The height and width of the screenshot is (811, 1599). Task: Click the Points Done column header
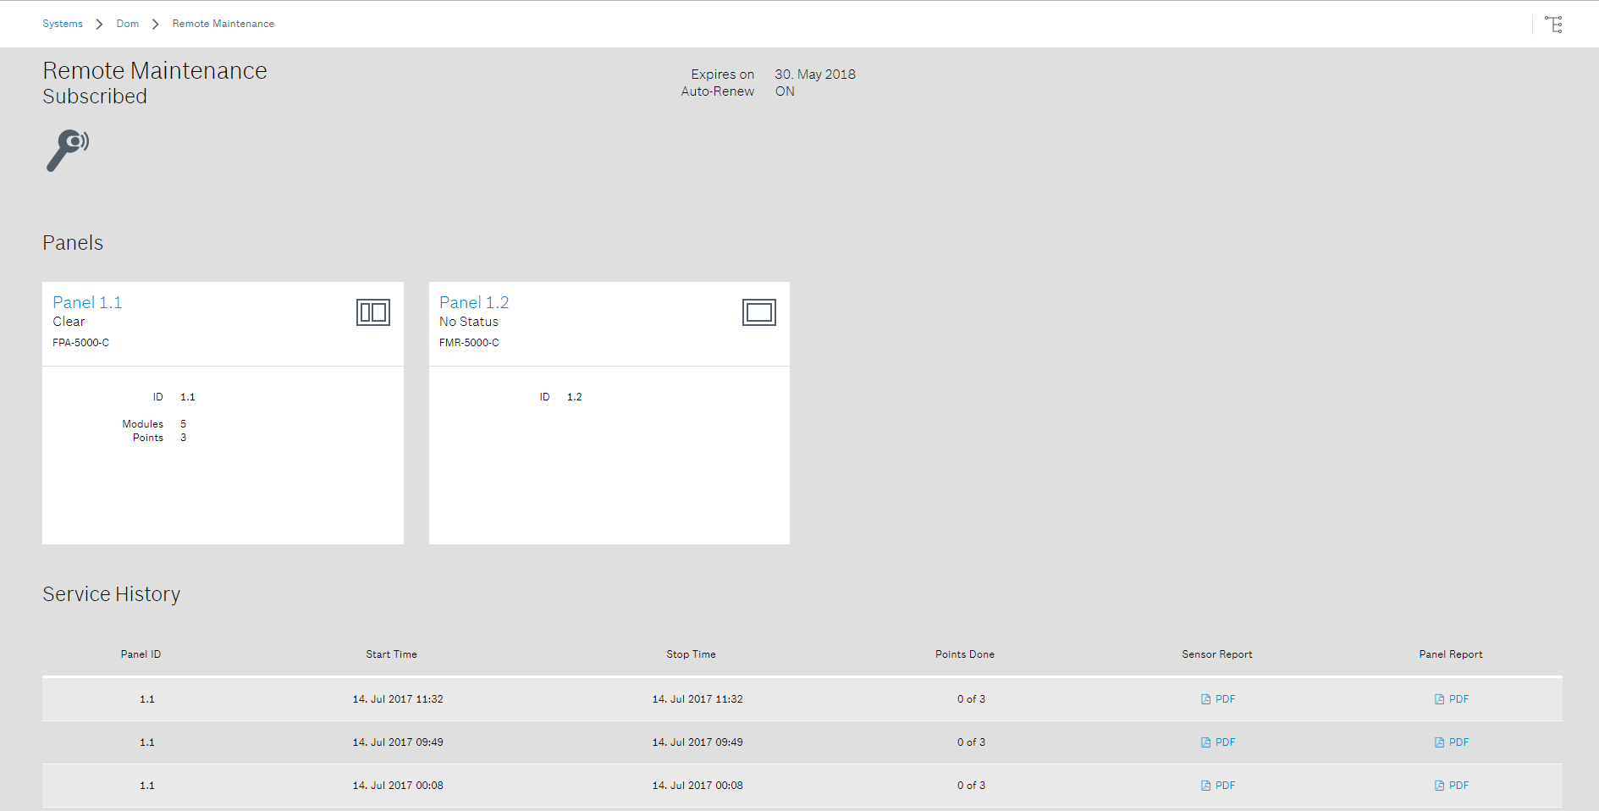coord(964,654)
